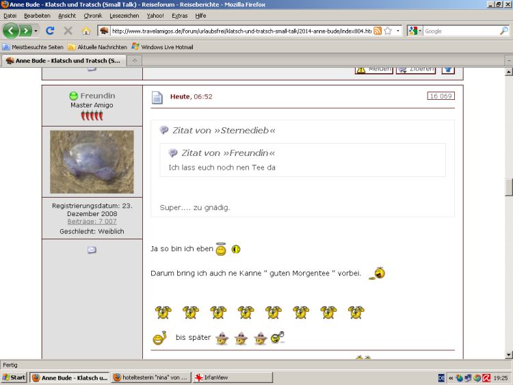Open the Lesezeichen menu
This screenshot has height=385, width=513.
pos(124,15)
